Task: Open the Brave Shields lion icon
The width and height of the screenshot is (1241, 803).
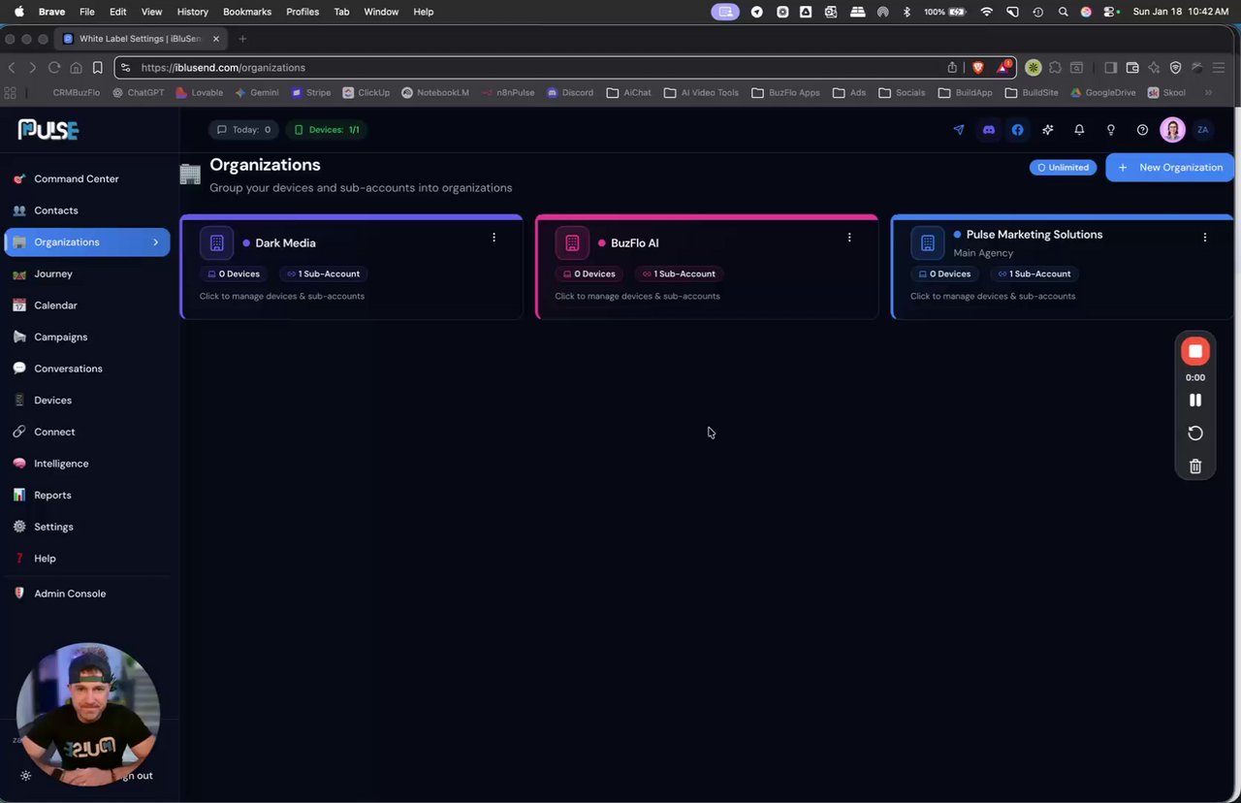Action: (977, 68)
